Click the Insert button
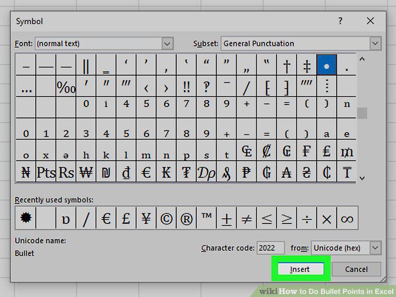This screenshot has width=396, height=297. click(x=301, y=269)
